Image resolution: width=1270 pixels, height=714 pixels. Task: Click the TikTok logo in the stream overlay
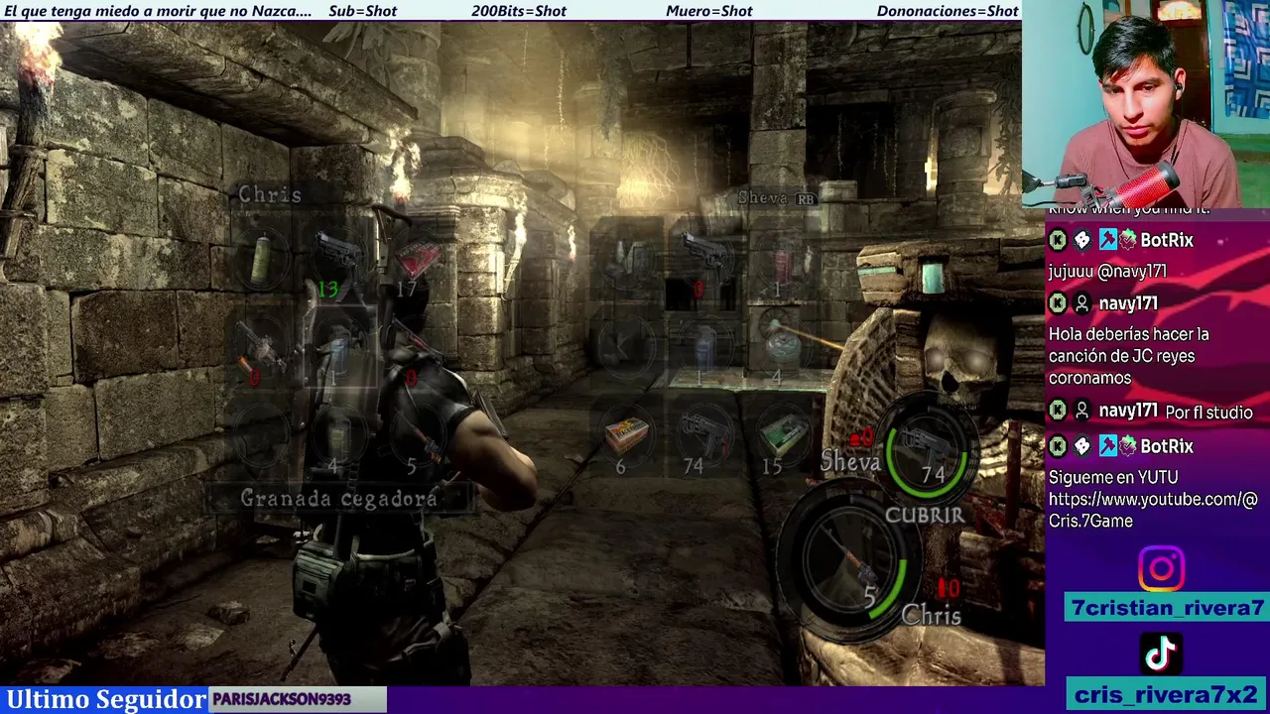(1161, 654)
